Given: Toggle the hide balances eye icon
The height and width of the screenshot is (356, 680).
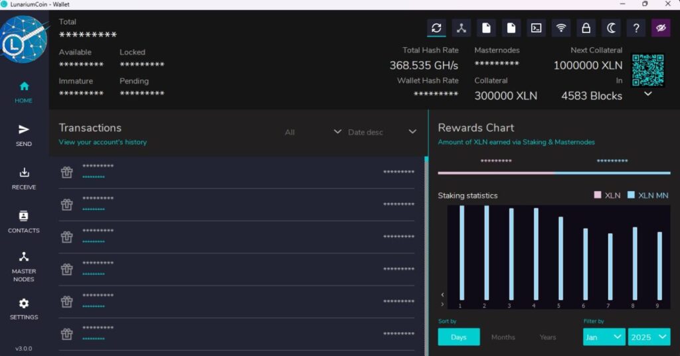Looking at the screenshot, I should (661, 28).
